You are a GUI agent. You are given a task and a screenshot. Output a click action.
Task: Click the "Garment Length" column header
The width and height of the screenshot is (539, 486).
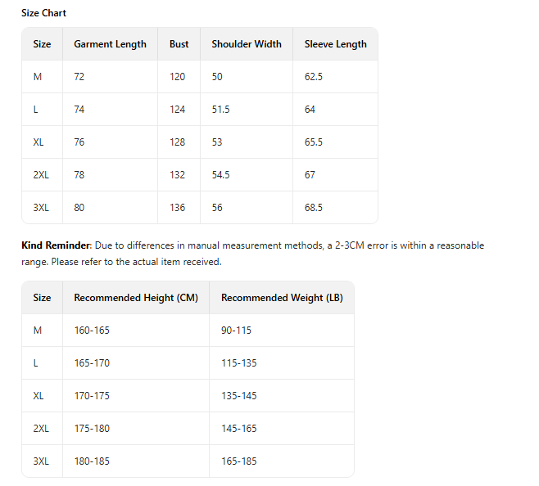coord(110,44)
